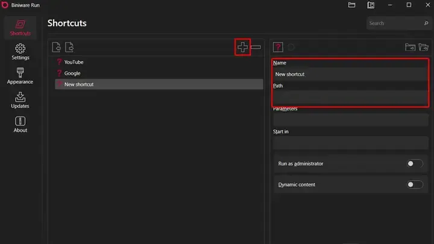This screenshot has width=434, height=244.
Task: Open the Settings tab in sidebar
Action: 20,52
